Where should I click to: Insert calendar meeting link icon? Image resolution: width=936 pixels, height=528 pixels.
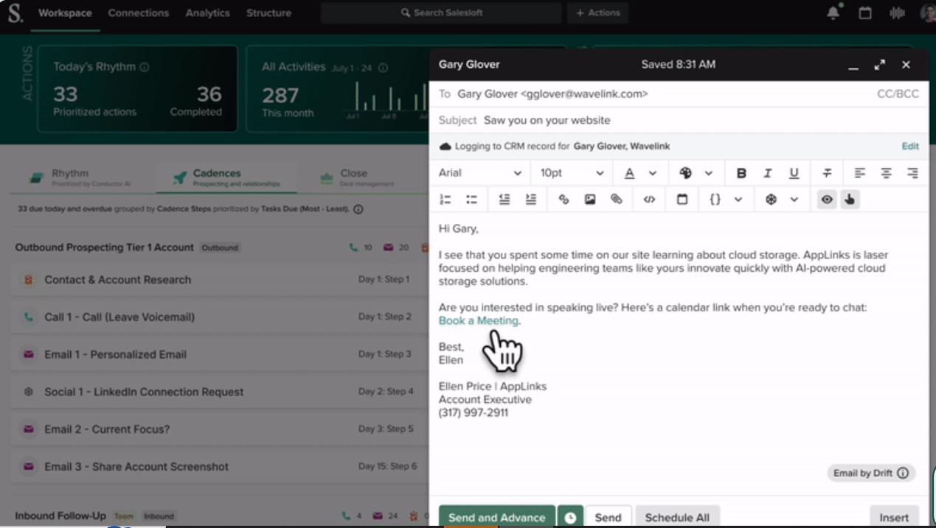click(682, 200)
